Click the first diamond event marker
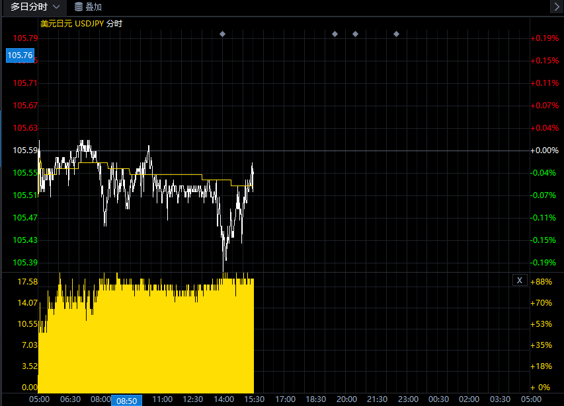The height and width of the screenshot is (406, 564). click(x=222, y=34)
